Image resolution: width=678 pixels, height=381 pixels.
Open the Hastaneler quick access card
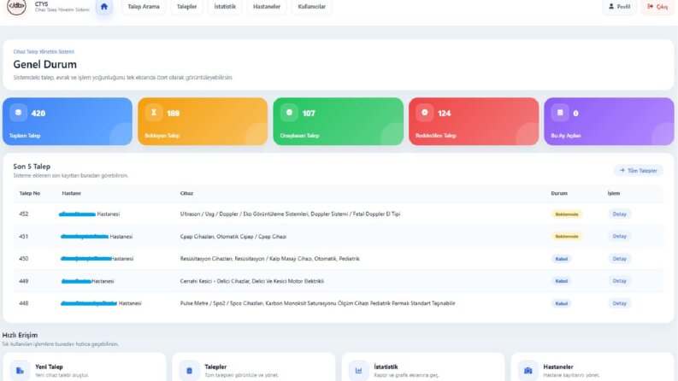pos(593,367)
